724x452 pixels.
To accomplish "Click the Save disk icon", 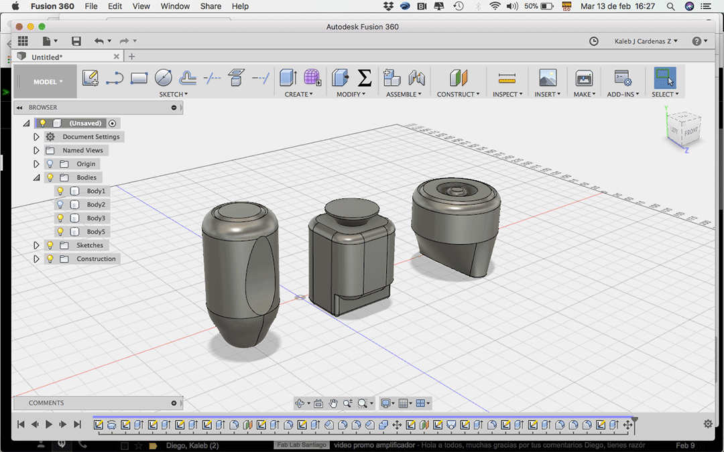I will tap(76, 42).
